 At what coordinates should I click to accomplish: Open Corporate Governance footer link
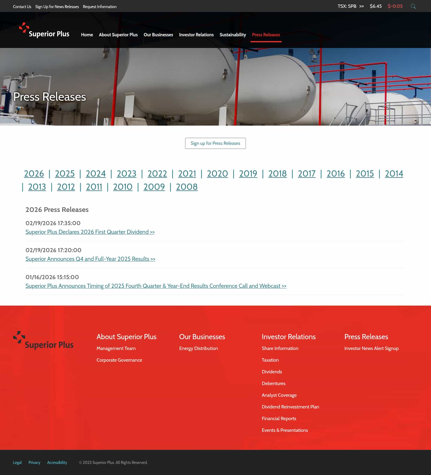119,360
